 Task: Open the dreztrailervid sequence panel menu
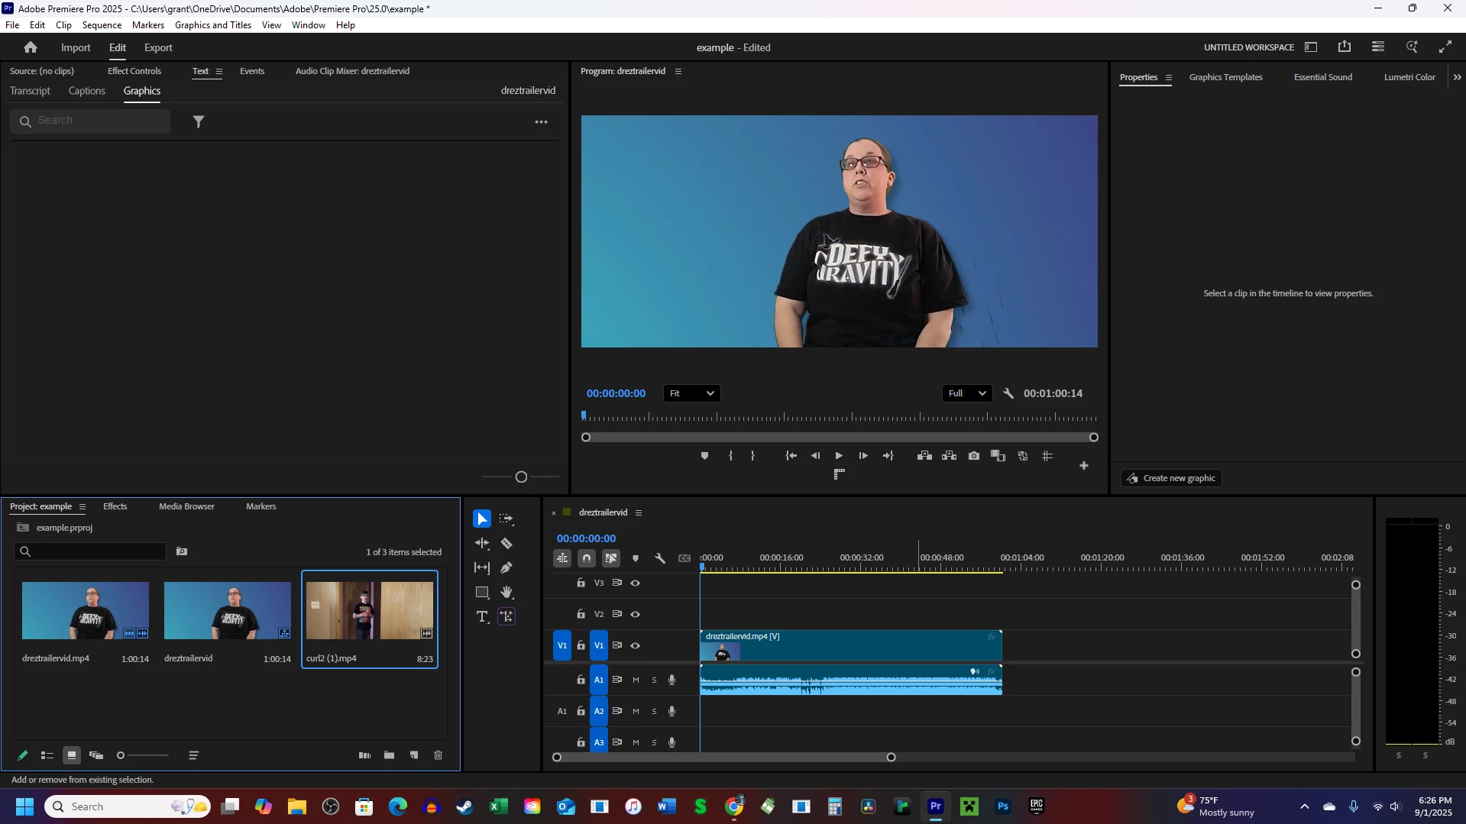639,513
